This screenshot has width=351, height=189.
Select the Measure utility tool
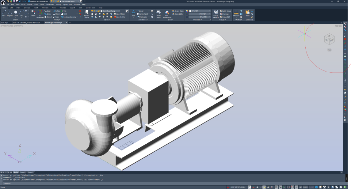236,13
